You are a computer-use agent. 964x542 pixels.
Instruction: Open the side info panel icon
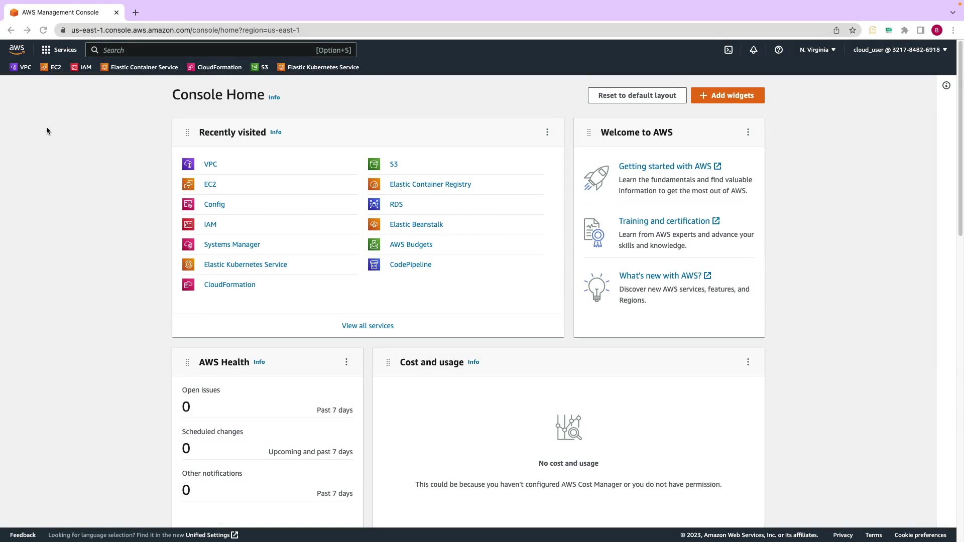(x=946, y=85)
